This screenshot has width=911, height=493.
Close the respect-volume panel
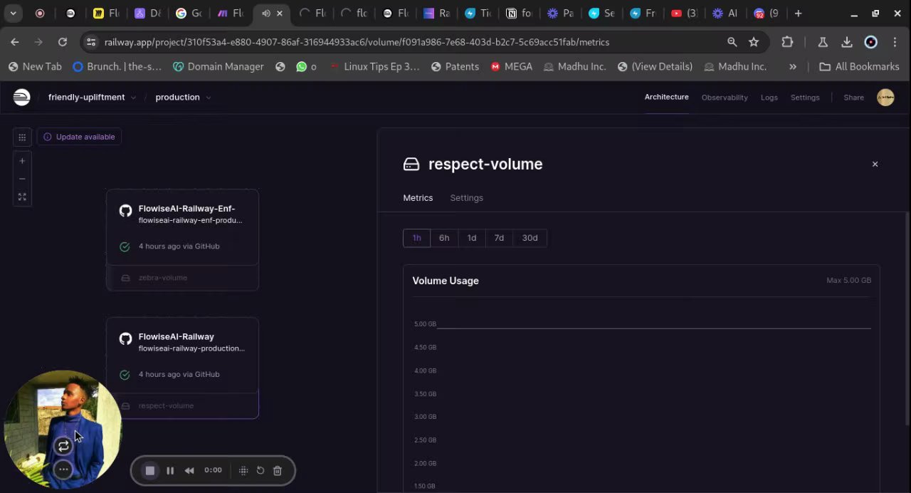click(875, 165)
